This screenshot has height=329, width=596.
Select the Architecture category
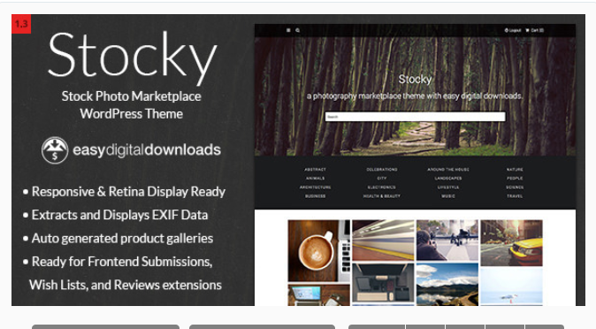point(315,187)
